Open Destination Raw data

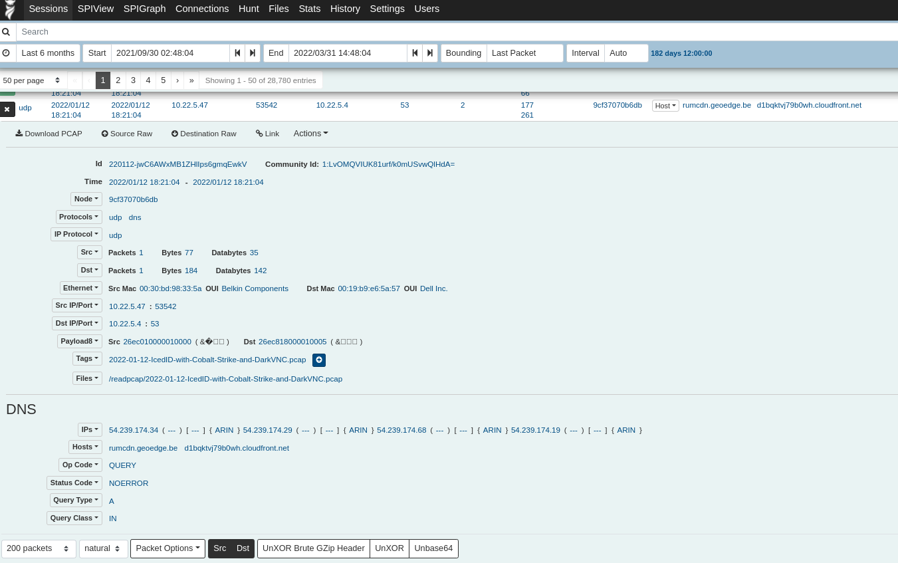point(204,134)
